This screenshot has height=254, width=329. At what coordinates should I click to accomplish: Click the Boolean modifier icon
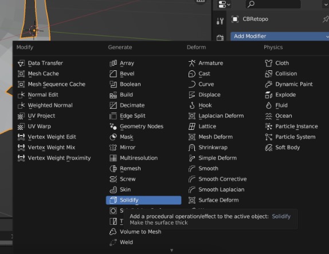[113, 84]
